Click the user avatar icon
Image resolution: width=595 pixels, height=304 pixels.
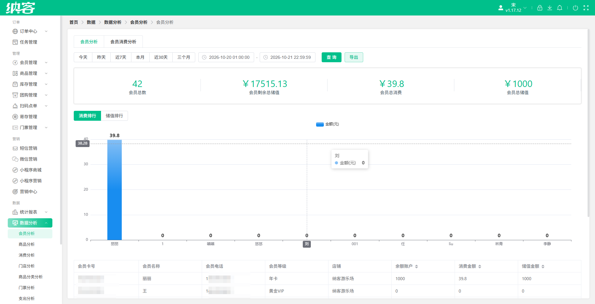(x=501, y=8)
